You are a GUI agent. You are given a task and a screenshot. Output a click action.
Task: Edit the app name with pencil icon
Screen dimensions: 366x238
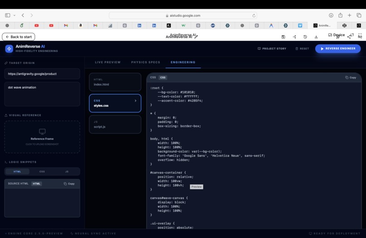(196, 37)
